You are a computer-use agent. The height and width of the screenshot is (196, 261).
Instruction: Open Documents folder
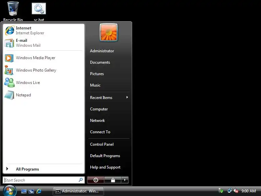pos(100,62)
